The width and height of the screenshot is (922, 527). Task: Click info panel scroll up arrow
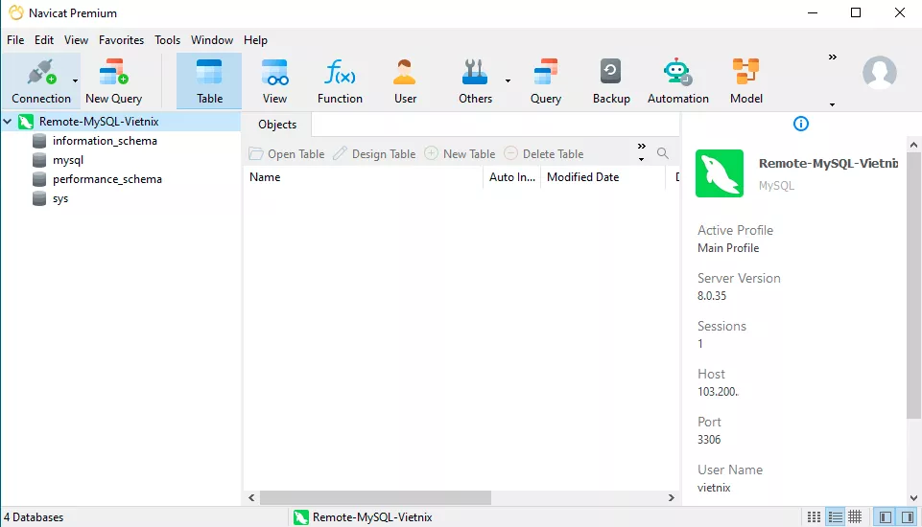click(913, 145)
